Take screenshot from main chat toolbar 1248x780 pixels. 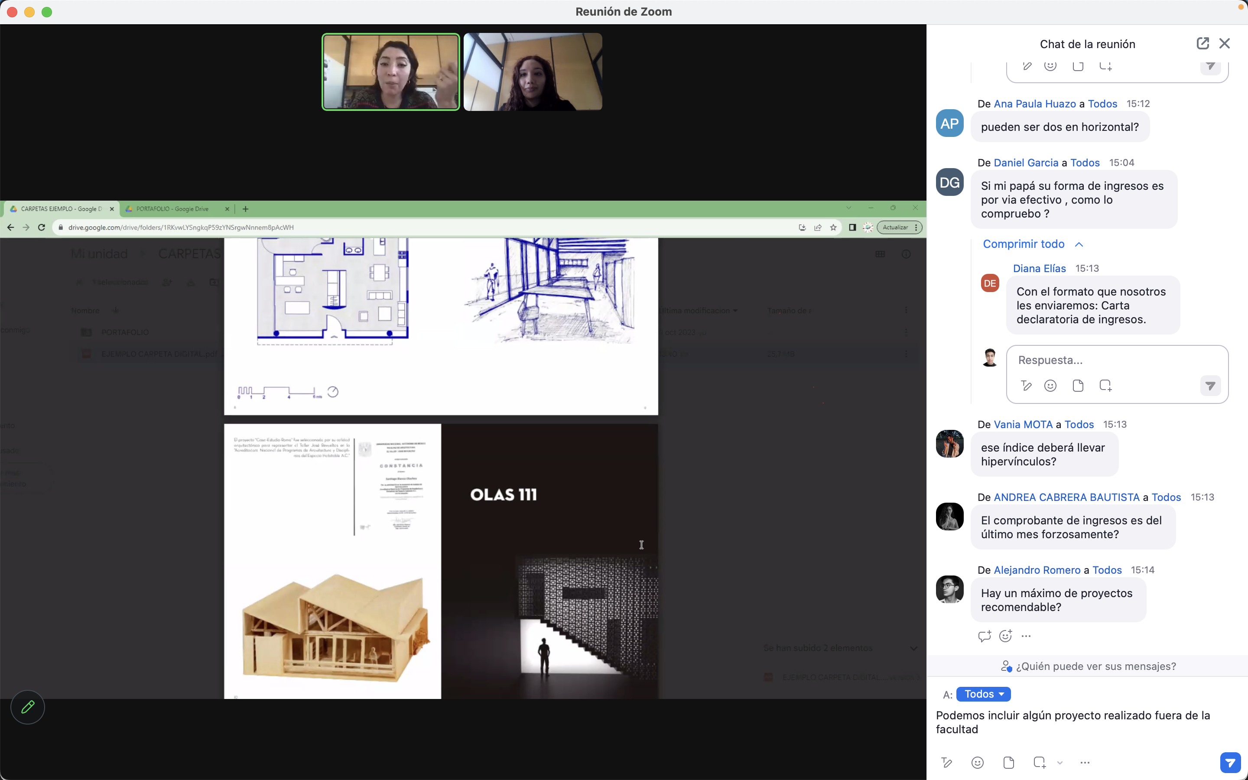click(x=1039, y=763)
